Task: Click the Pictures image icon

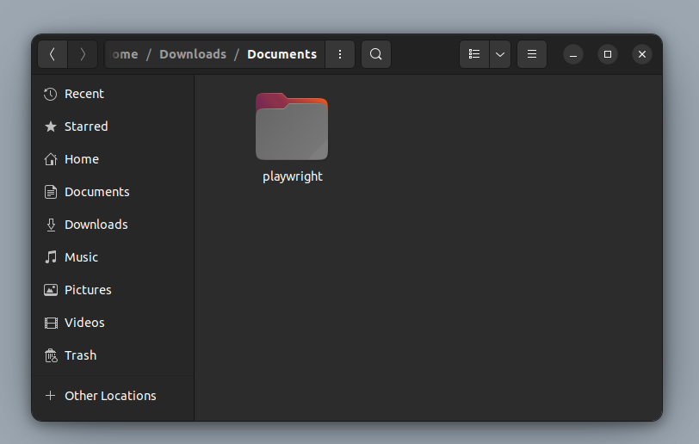Action: 51,290
